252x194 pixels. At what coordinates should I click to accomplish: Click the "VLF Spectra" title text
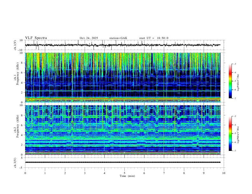[x=36, y=38]
